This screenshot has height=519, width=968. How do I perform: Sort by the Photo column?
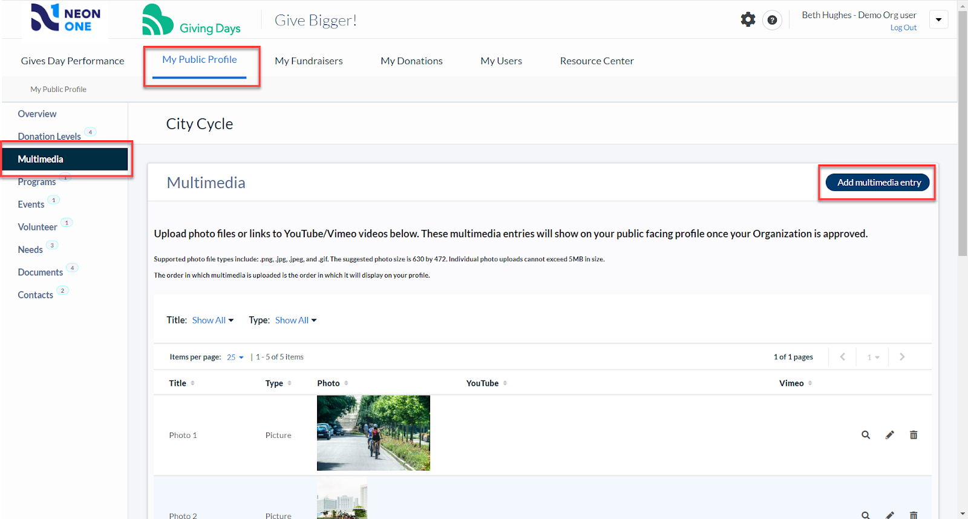pos(333,383)
